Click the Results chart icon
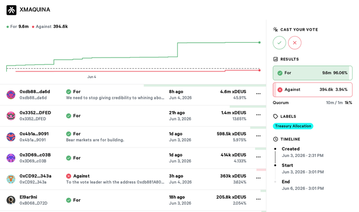This screenshot has width=359, height=212. 276,59
